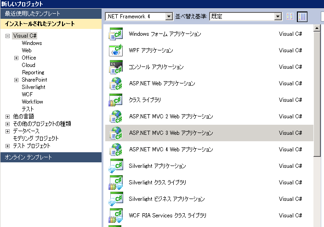Click the ASP.NET MVC 4 Web icon

coord(116,149)
